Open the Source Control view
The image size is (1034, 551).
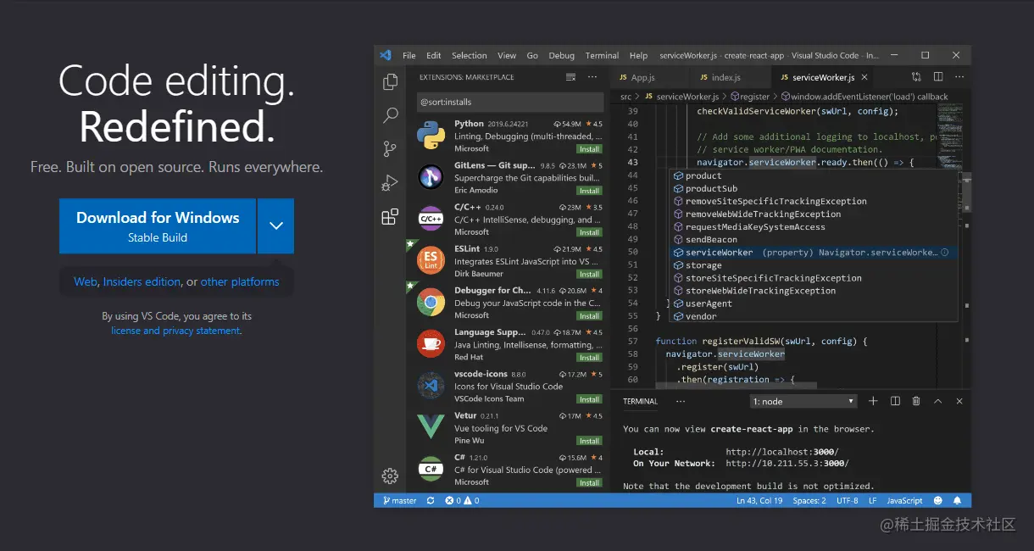point(390,149)
